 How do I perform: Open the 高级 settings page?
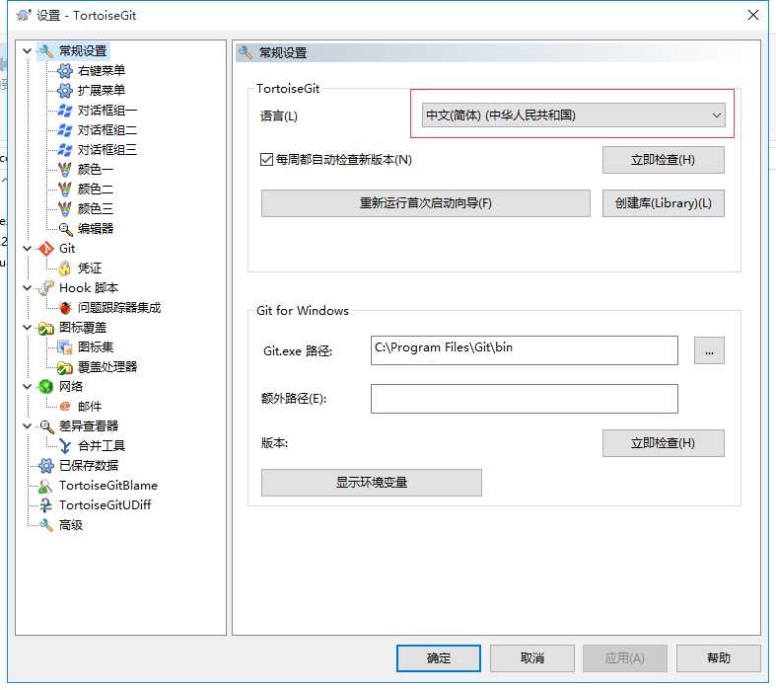[71, 525]
